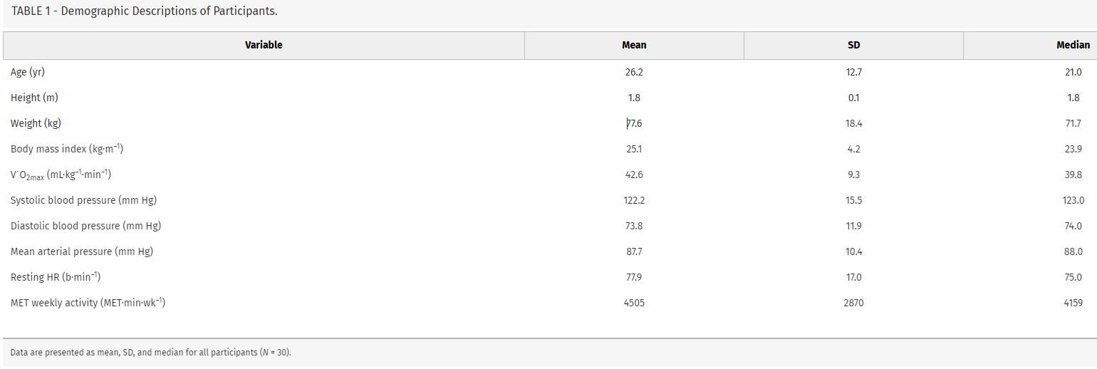Click the MET SD value 2870

[853, 303]
